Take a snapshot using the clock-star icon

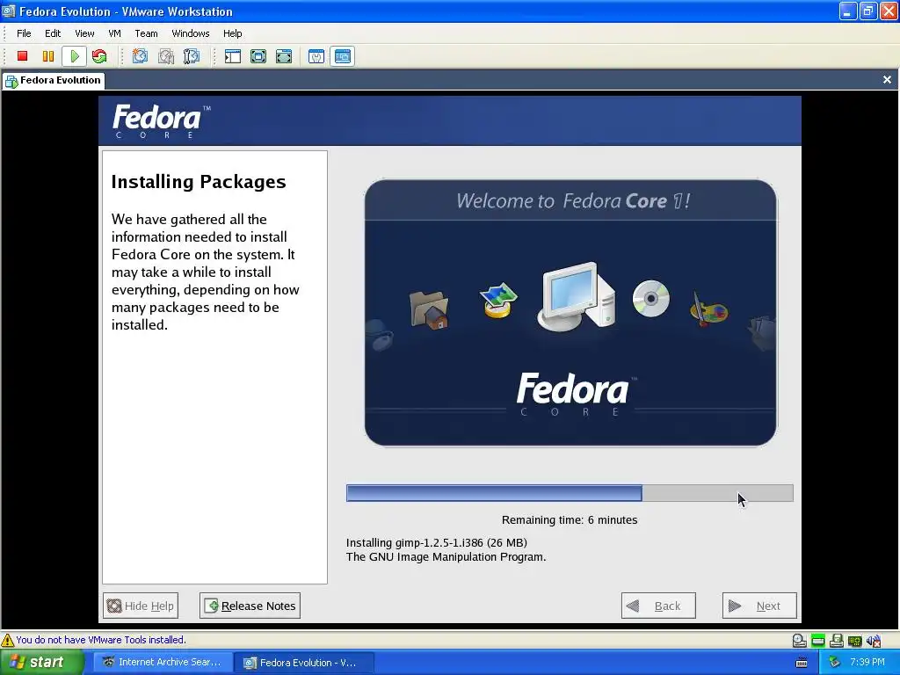click(x=140, y=56)
